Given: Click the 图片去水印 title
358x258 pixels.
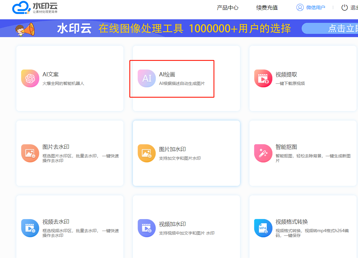Looking at the screenshot, I should click(x=56, y=147).
